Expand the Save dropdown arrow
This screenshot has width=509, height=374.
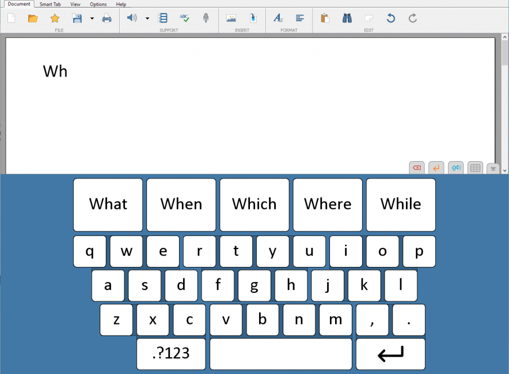(92, 18)
